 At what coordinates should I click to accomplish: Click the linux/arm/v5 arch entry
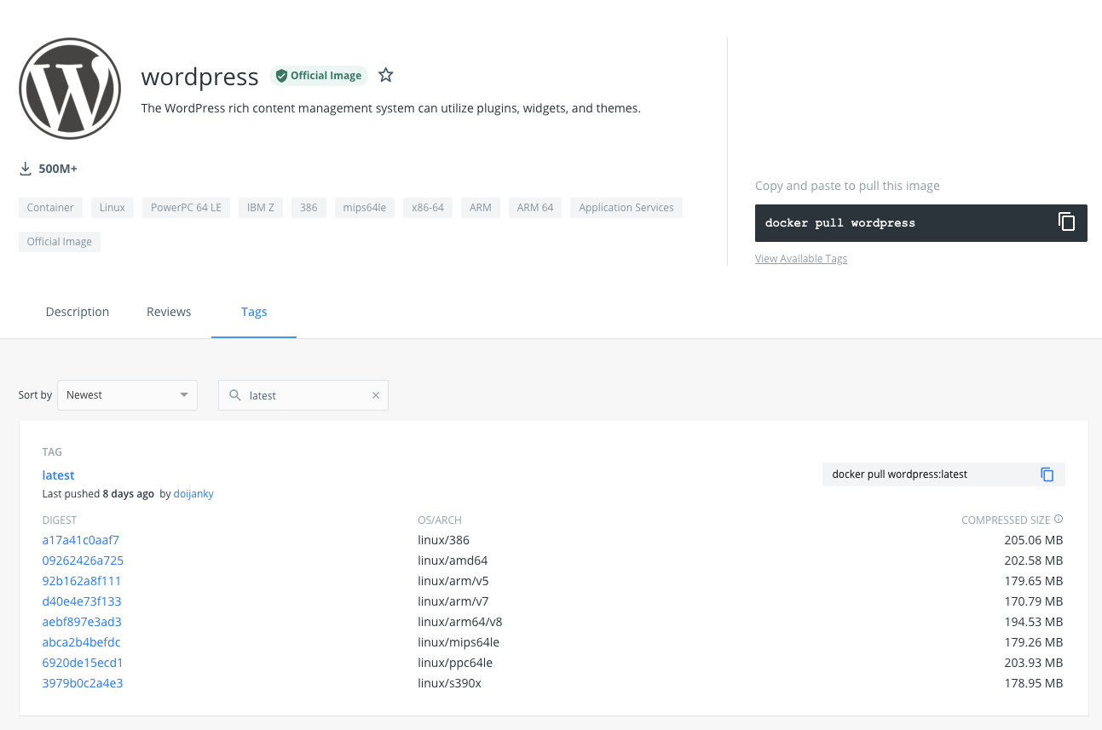tap(453, 581)
